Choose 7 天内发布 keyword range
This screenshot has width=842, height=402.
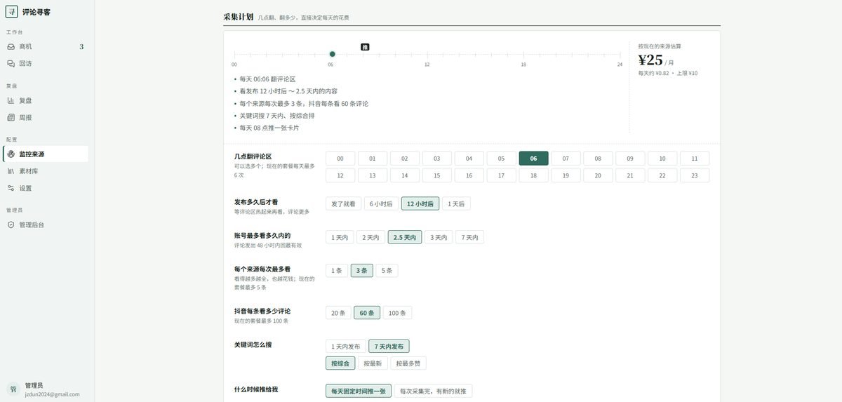tap(389, 347)
